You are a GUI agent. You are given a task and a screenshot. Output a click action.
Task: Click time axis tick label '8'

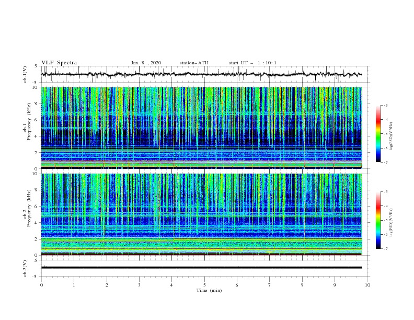302,285
